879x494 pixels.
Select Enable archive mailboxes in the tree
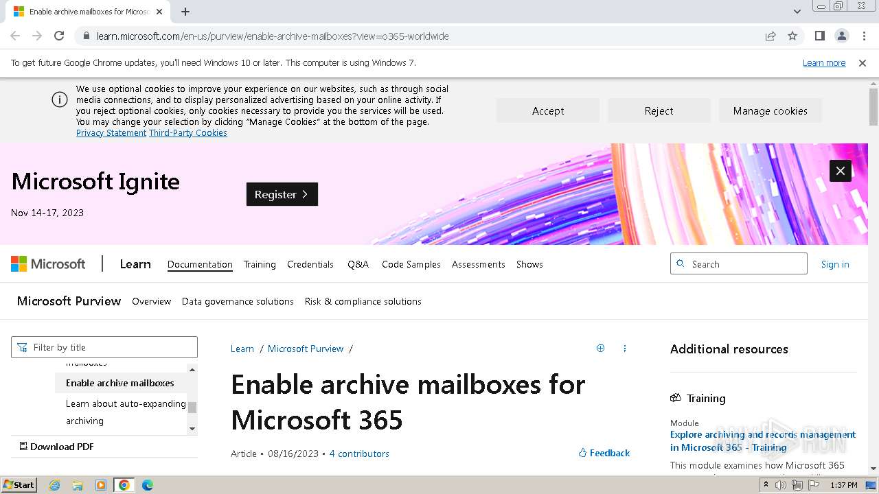(x=120, y=383)
